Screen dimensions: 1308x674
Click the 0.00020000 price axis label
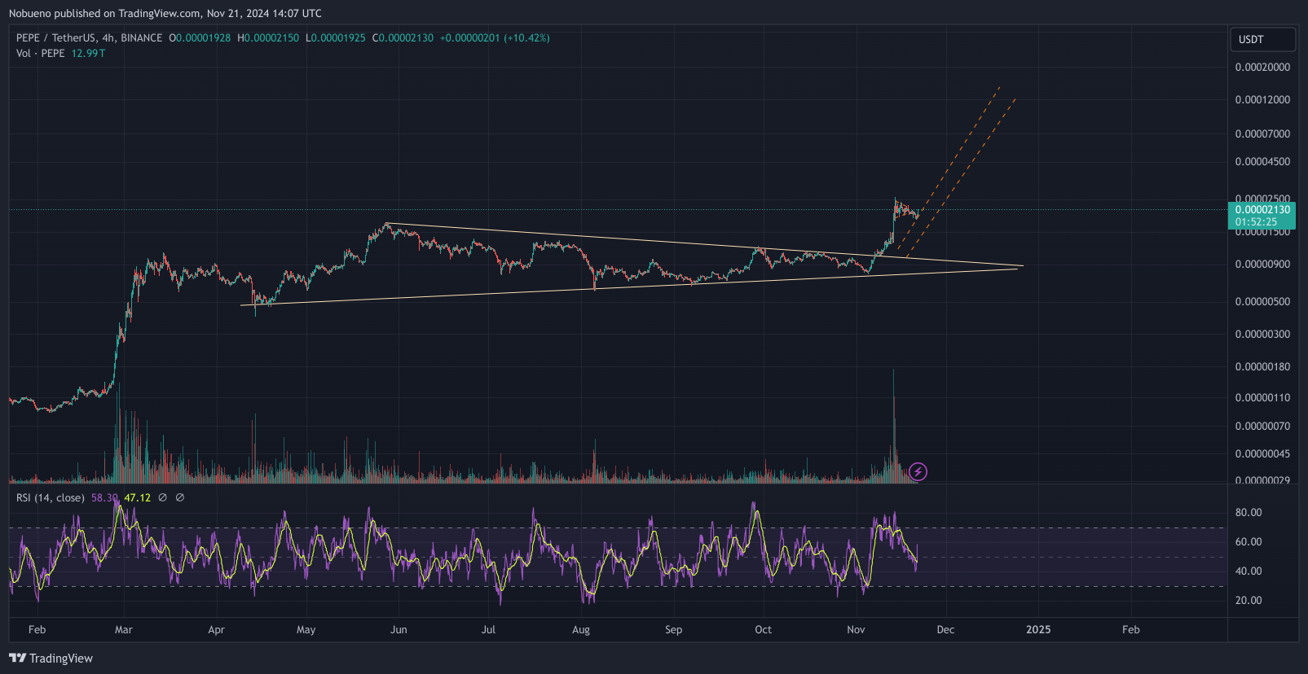click(x=1262, y=68)
